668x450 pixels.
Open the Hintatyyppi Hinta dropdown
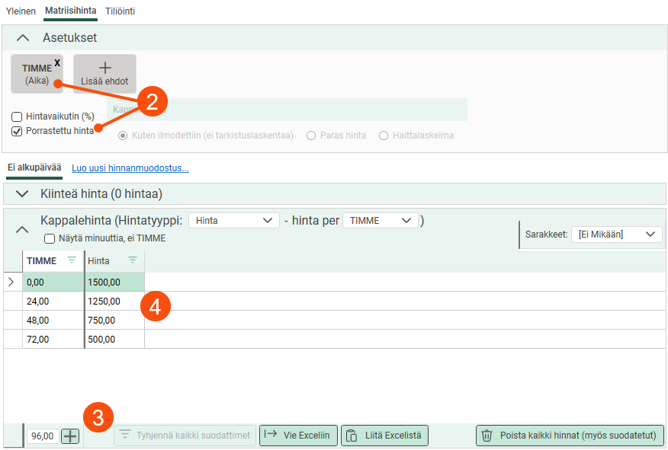(233, 221)
